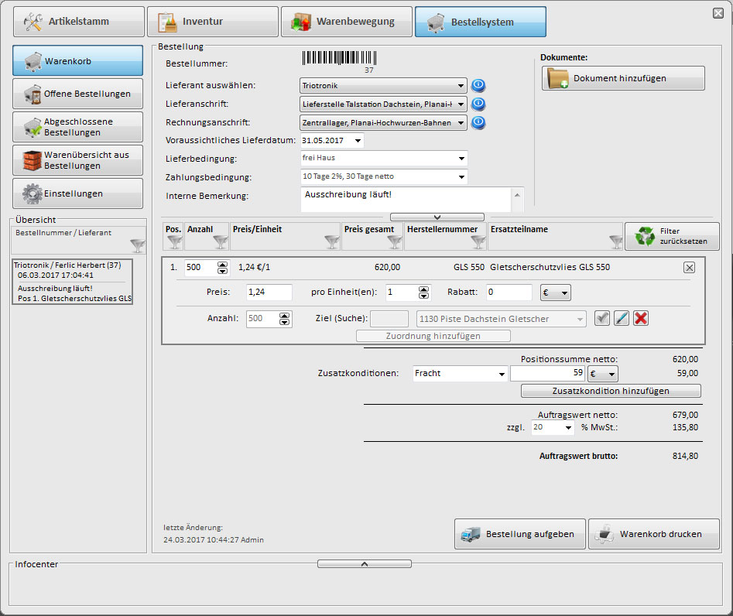
Task: Select Offene Bestellungen in sidebar
Action: point(77,94)
